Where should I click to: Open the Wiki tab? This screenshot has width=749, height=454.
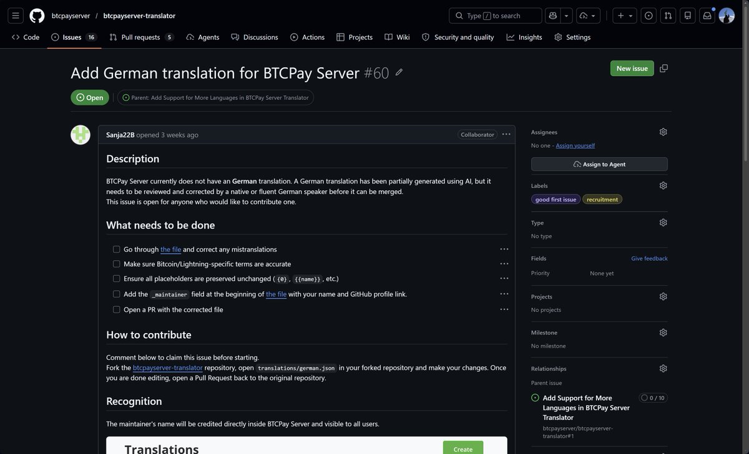click(x=397, y=37)
